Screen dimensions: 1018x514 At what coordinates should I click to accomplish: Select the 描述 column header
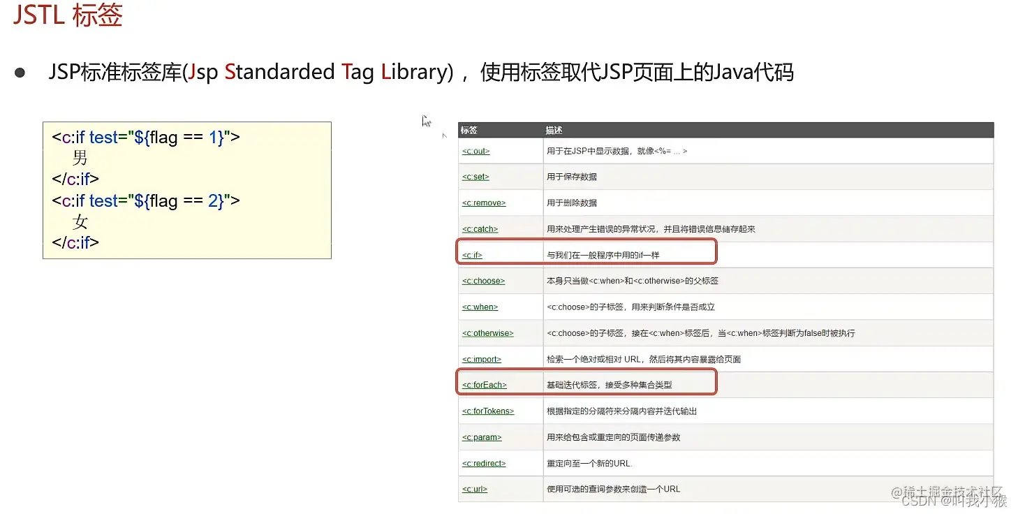coord(552,129)
